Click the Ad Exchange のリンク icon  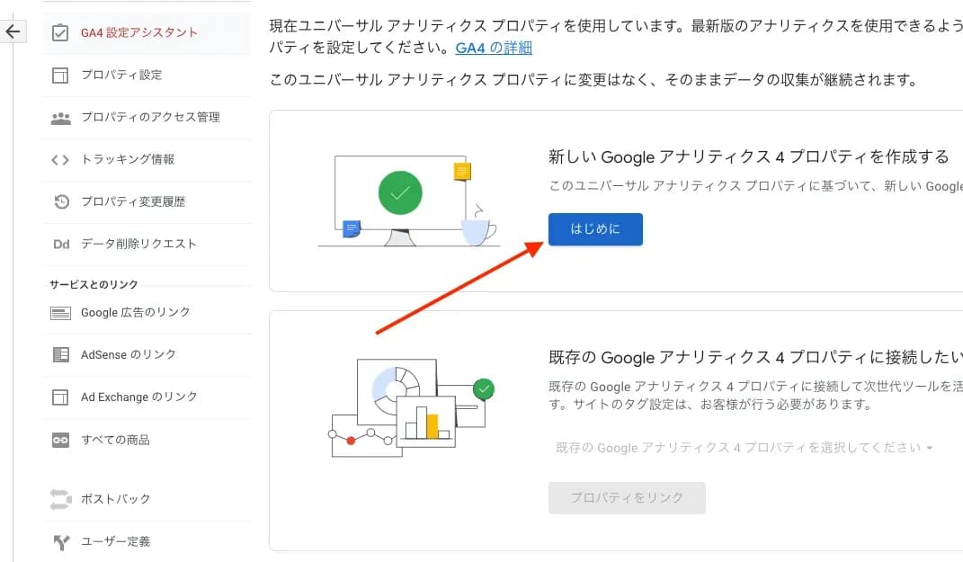[60, 397]
